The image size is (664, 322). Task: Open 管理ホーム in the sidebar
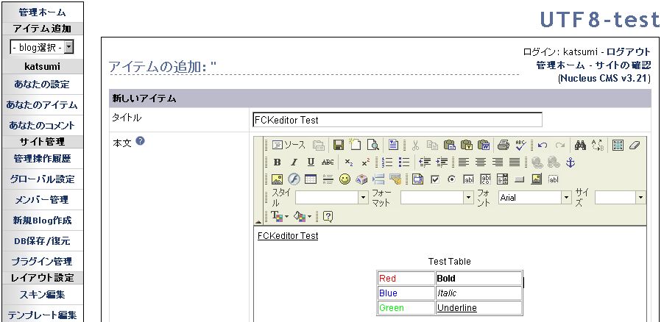point(43,12)
